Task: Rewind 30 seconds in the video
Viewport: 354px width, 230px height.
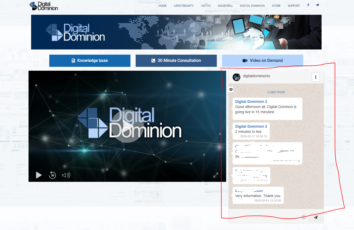Action: click(52, 175)
